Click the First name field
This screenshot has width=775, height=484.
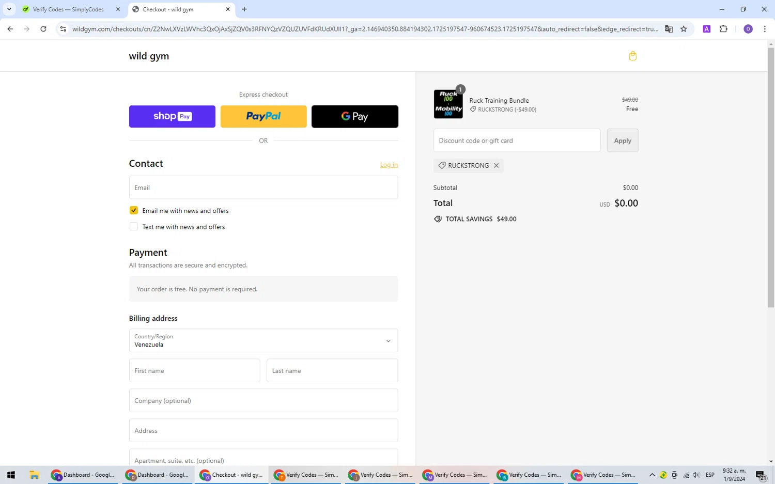(x=194, y=370)
